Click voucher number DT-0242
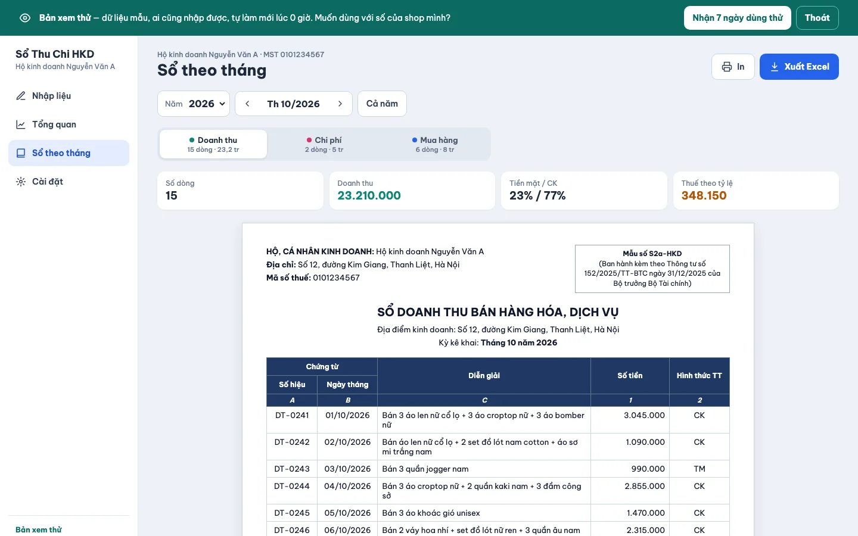This screenshot has height=536, width=858. (292, 442)
